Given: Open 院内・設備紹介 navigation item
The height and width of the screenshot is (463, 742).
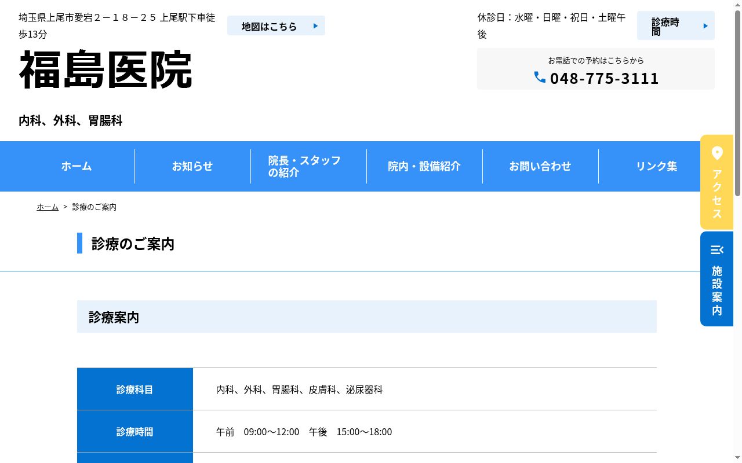Looking at the screenshot, I should tap(424, 167).
